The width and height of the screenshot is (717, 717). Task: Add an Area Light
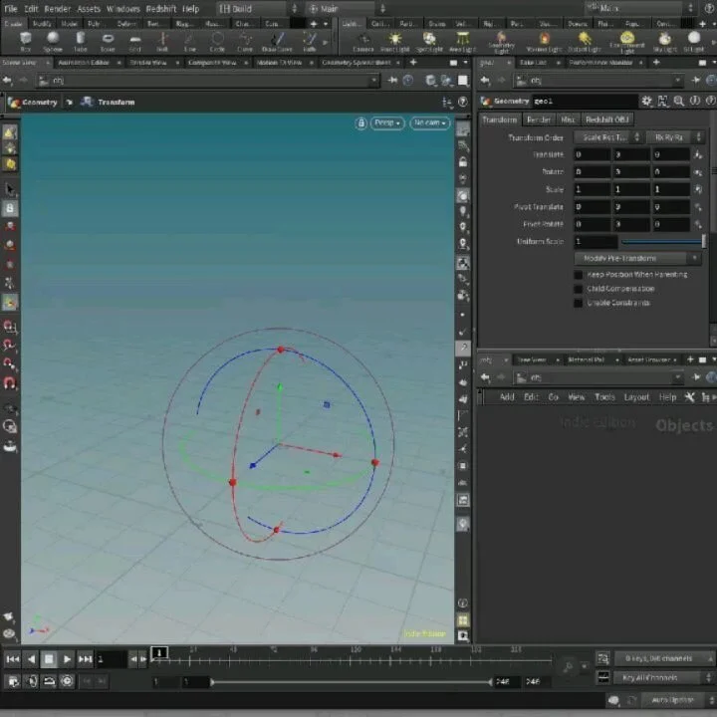click(463, 41)
